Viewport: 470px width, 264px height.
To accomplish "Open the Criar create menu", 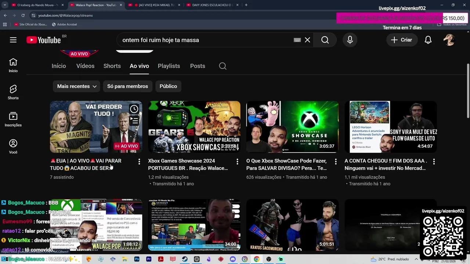I will pos(402,40).
